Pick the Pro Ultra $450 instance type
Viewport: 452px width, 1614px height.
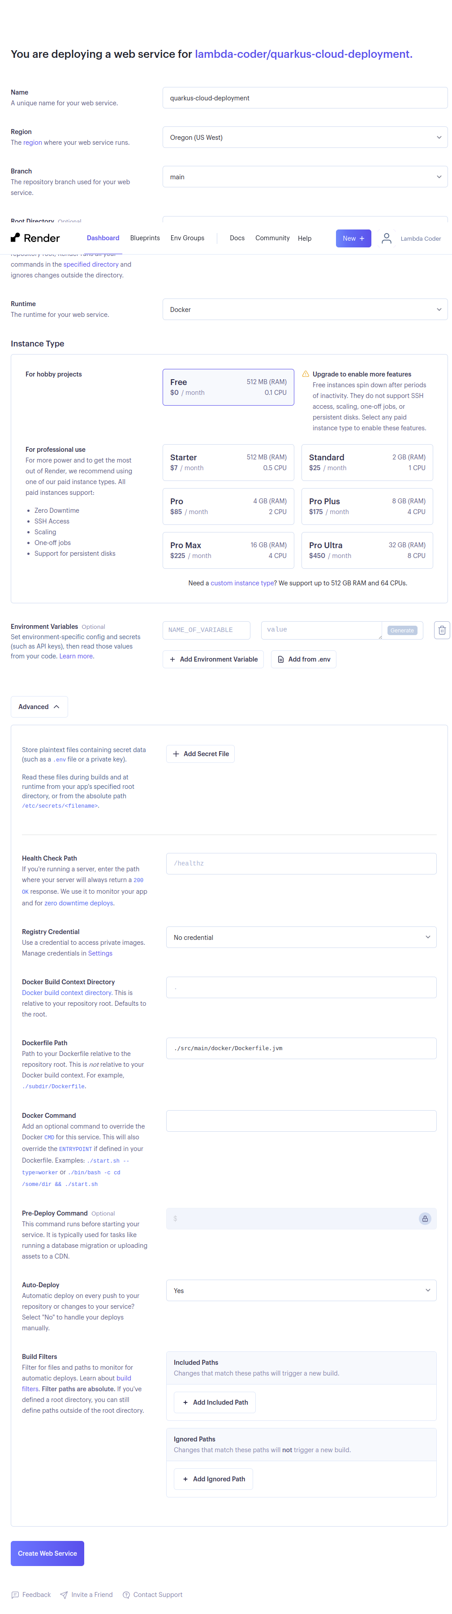click(367, 550)
